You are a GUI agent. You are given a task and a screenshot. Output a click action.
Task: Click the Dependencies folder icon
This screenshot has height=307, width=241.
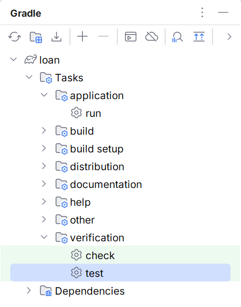coord(46,291)
